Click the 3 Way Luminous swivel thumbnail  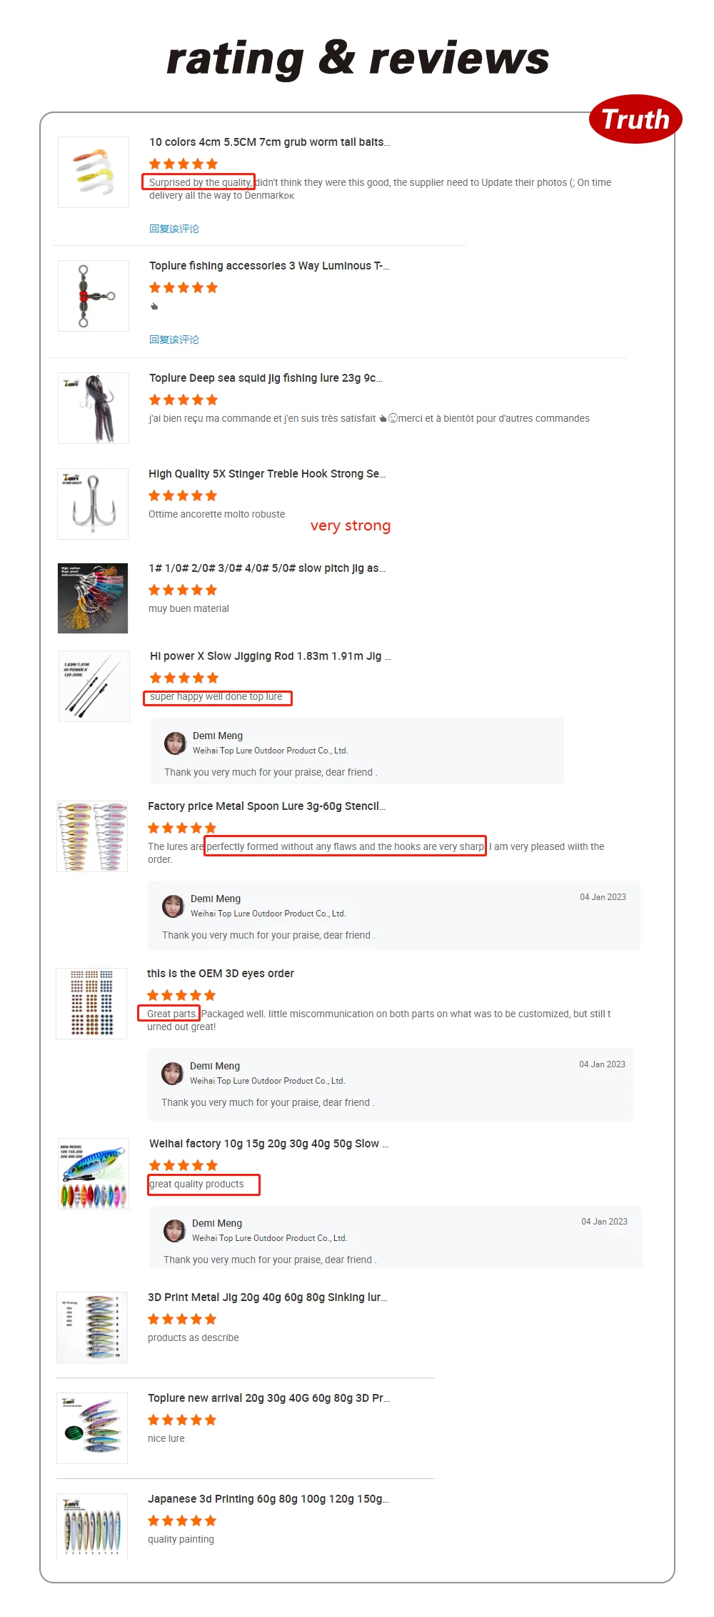pos(94,296)
